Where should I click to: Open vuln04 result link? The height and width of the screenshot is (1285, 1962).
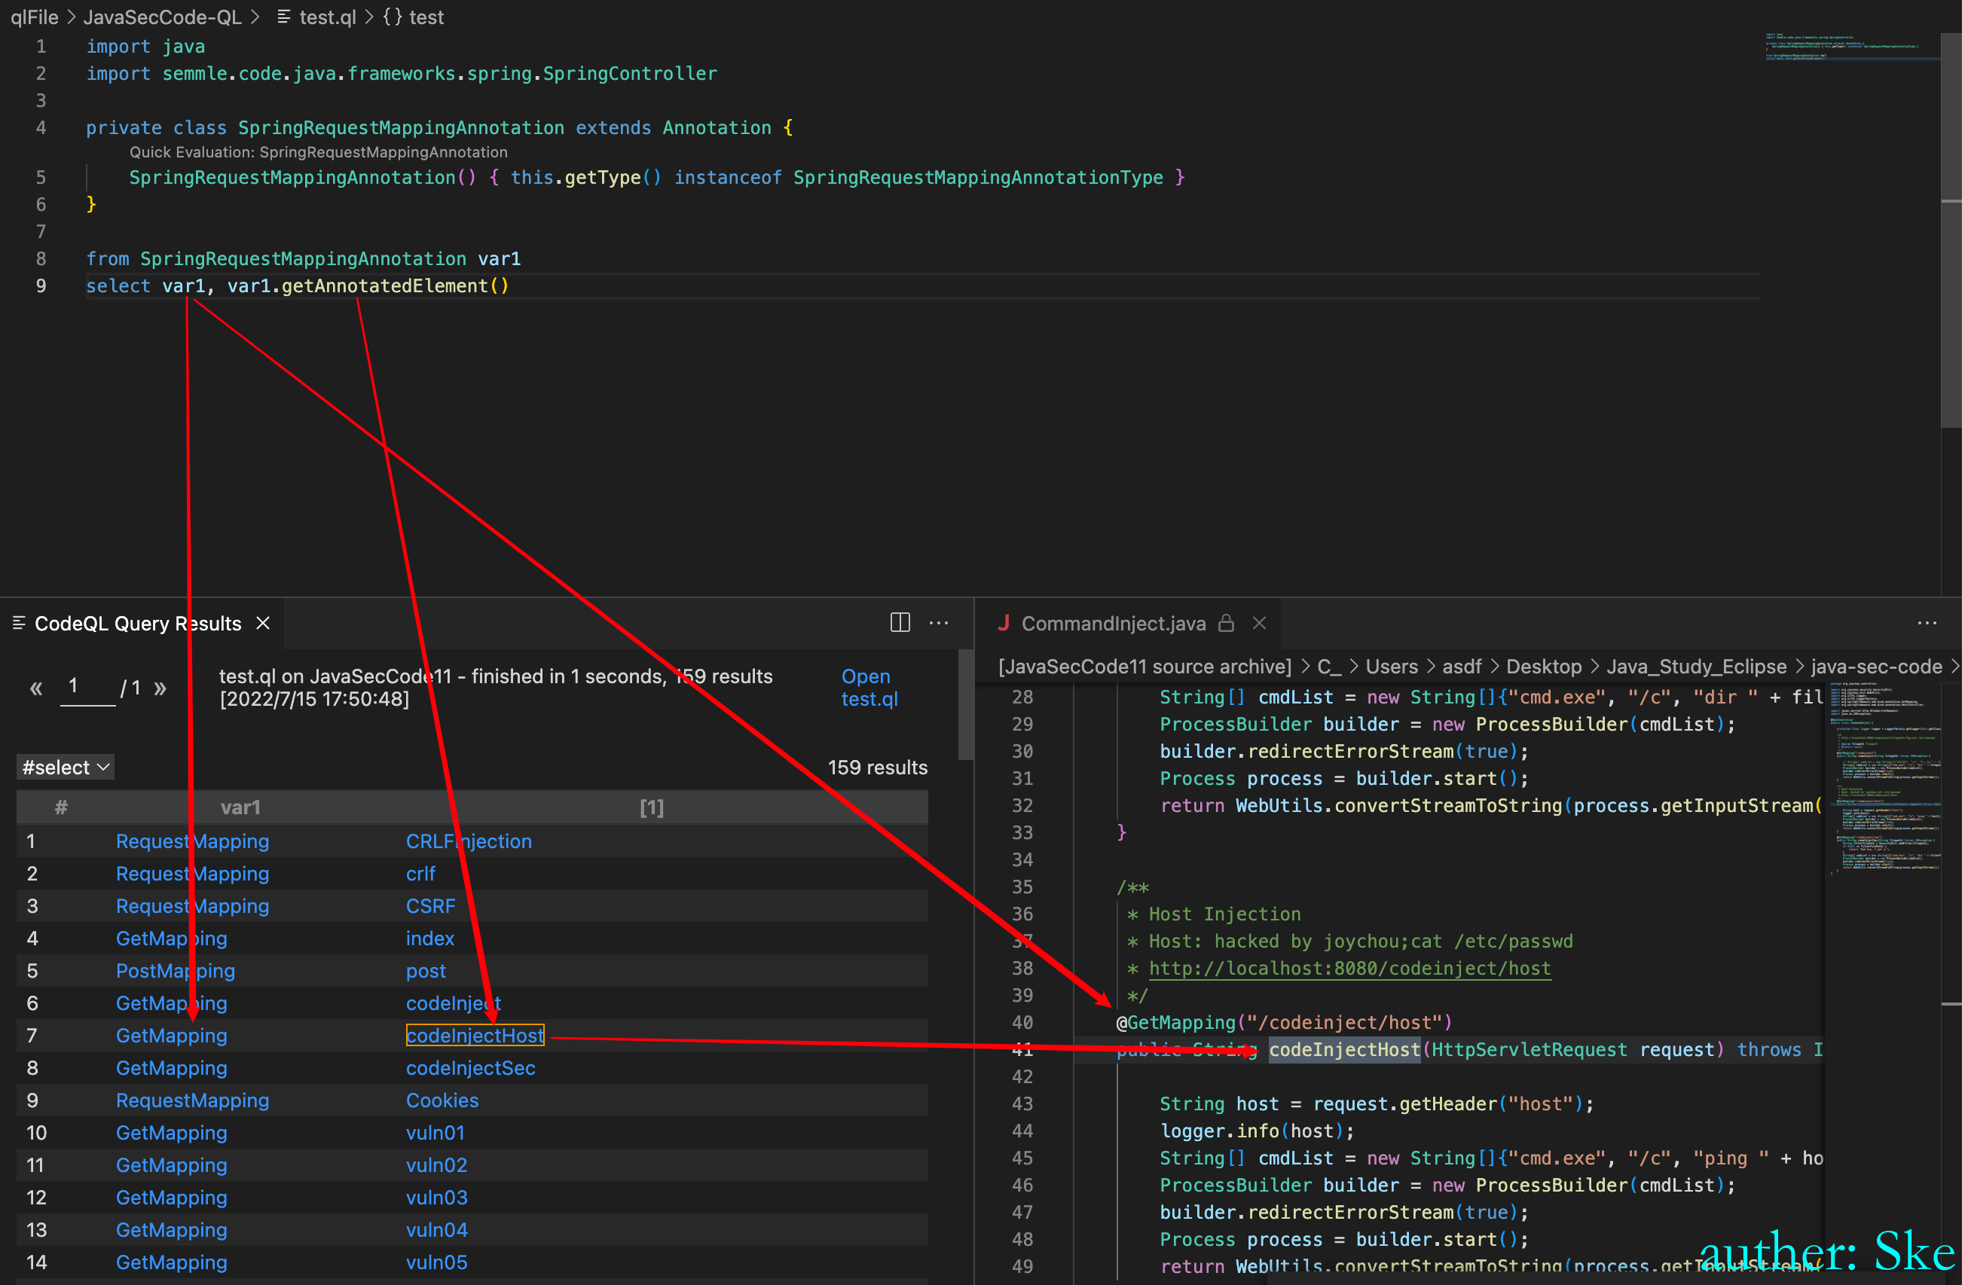coord(436,1230)
